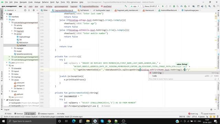Open the VCS menu

[x=68, y=2]
